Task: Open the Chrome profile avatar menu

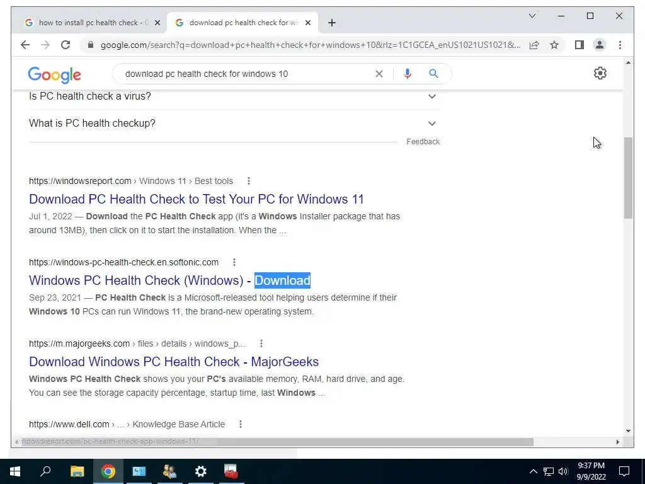Action: (x=600, y=45)
